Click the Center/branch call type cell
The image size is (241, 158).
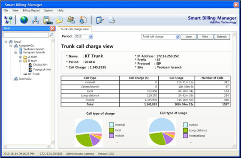click(x=90, y=87)
